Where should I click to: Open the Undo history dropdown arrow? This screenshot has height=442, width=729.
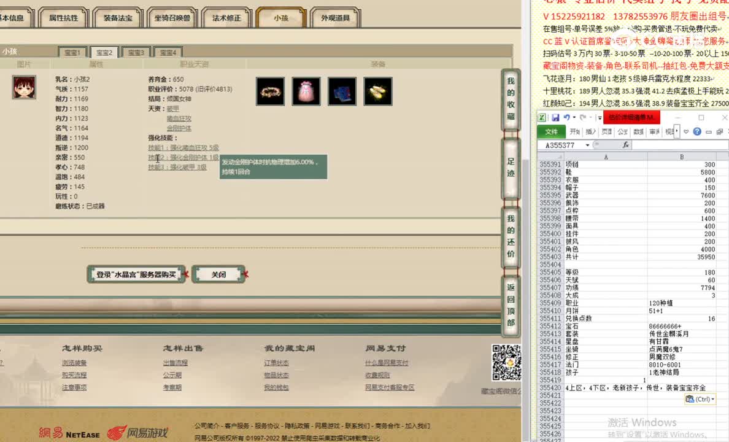coord(574,118)
